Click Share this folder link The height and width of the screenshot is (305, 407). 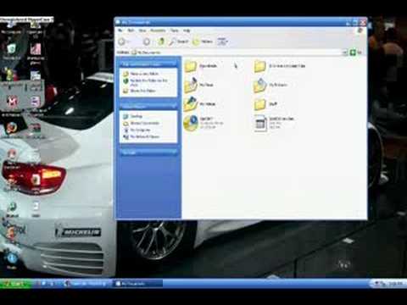click(x=142, y=91)
